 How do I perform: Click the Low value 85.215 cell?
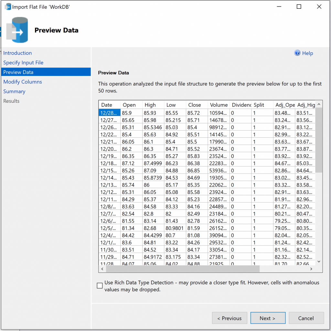175,120
